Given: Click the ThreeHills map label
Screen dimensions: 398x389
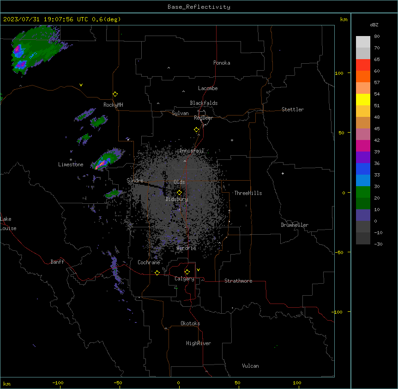Looking at the screenshot, I should click(248, 193).
